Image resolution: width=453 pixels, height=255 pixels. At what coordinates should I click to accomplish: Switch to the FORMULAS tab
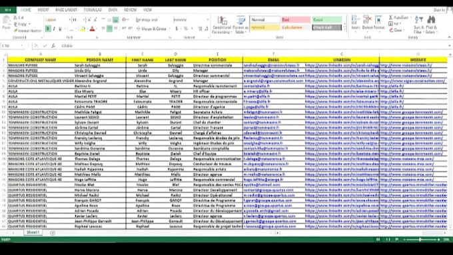93,10
